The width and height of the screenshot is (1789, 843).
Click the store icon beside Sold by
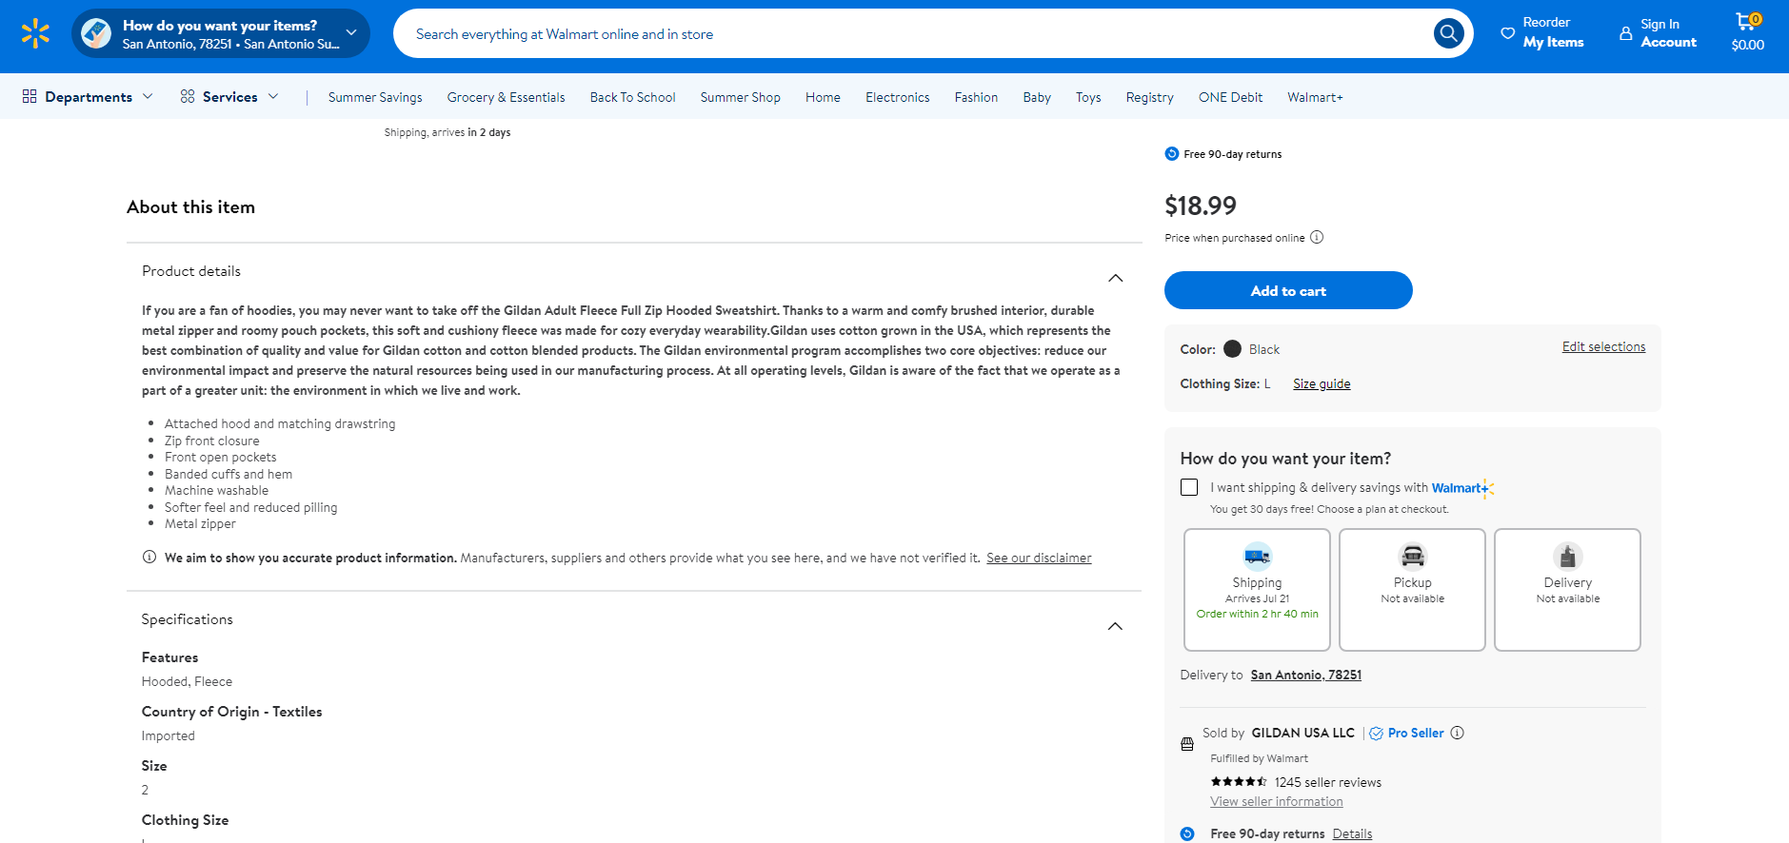click(x=1187, y=744)
